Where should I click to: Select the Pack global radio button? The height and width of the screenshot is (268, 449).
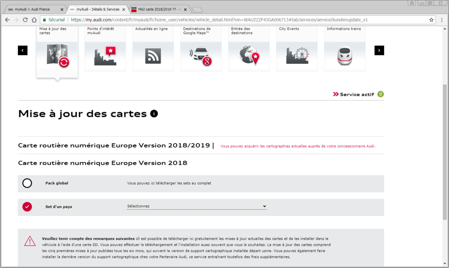coord(27,183)
